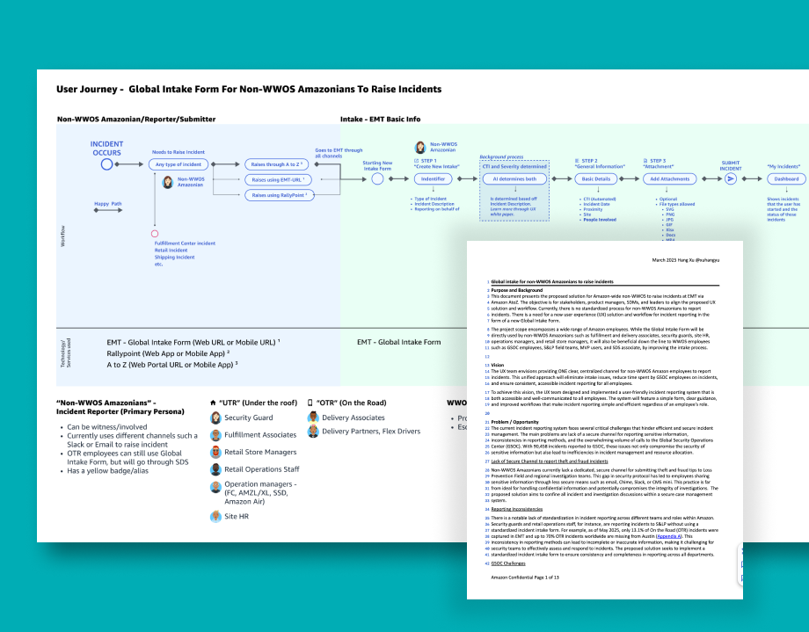
Task: Select the Indentifier step node
Action: click(x=433, y=179)
